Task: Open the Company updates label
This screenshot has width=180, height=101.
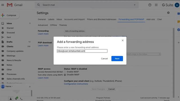Action: [15, 51]
